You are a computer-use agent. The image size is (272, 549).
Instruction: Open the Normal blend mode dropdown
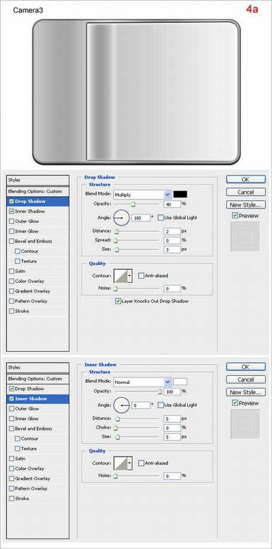[x=167, y=382]
